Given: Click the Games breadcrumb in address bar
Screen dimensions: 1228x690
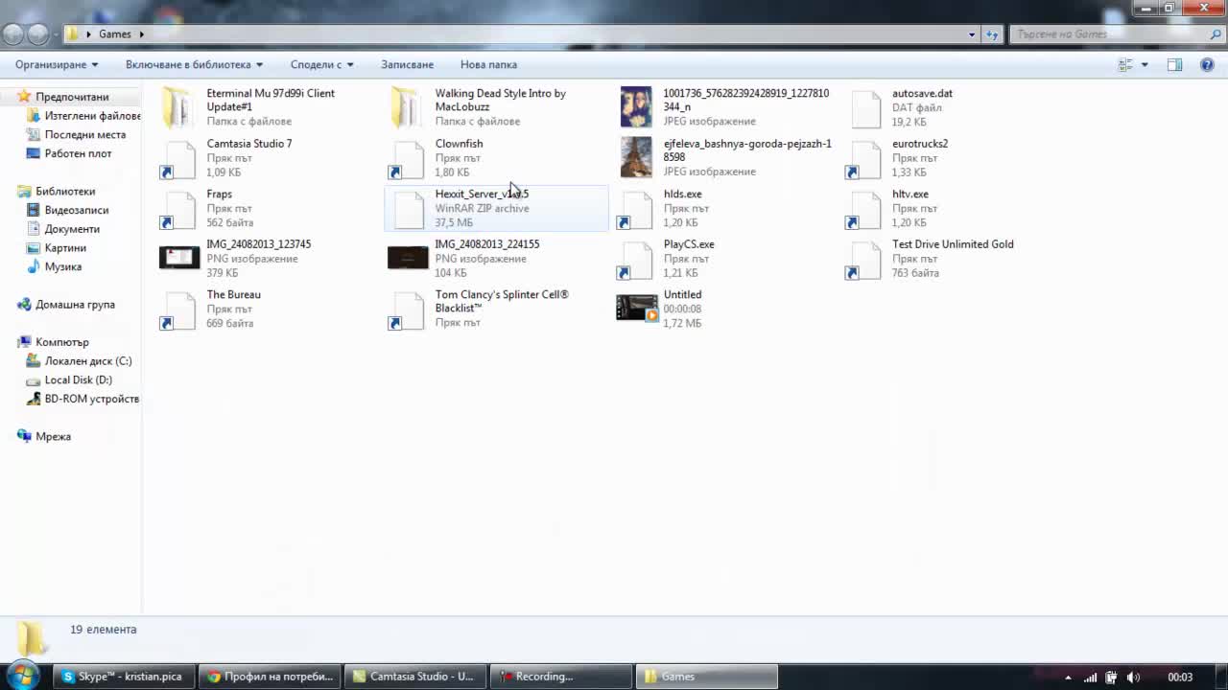Looking at the screenshot, I should pyautogui.click(x=115, y=34).
